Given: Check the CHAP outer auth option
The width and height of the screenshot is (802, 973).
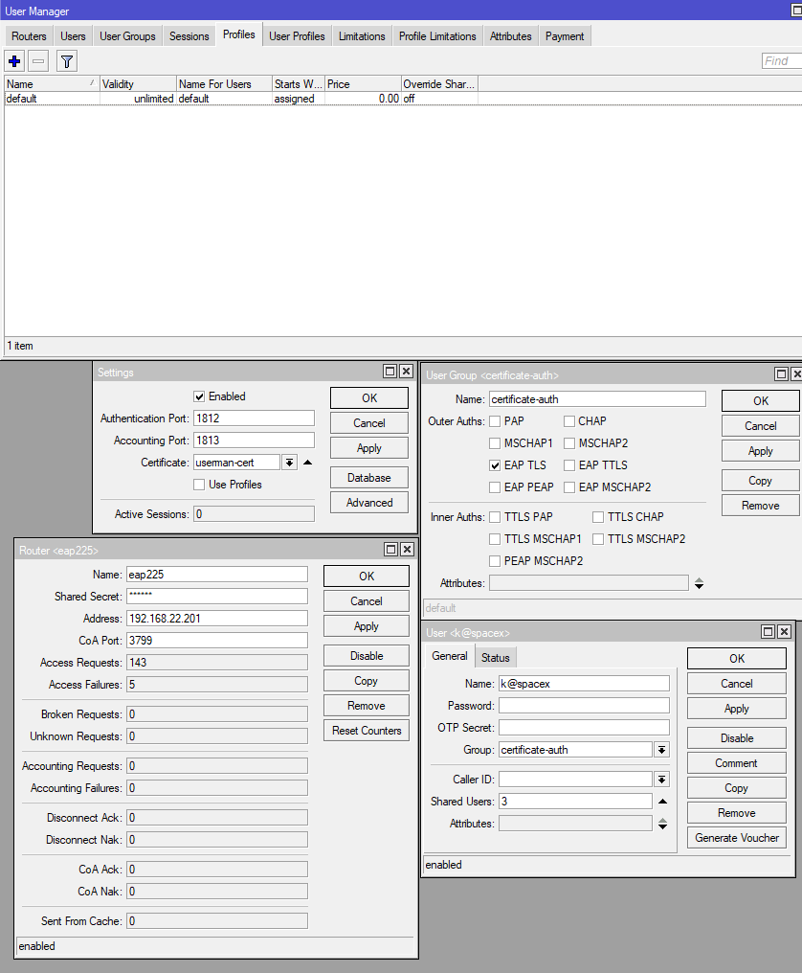Looking at the screenshot, I should pyautogui.click(x=569, y=421).
